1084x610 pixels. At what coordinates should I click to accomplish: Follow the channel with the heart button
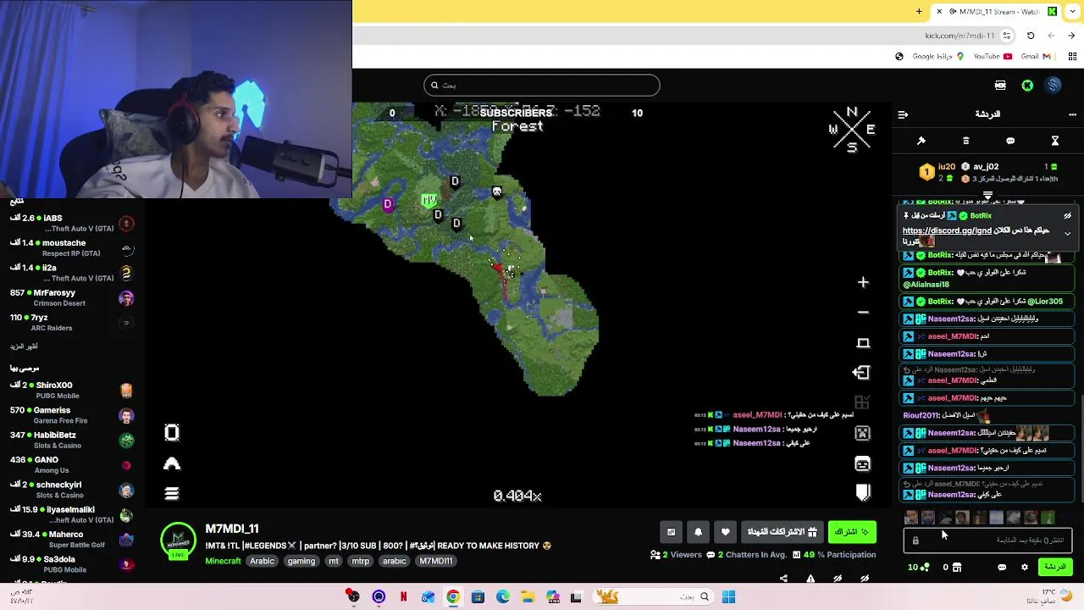click(725, 532)
